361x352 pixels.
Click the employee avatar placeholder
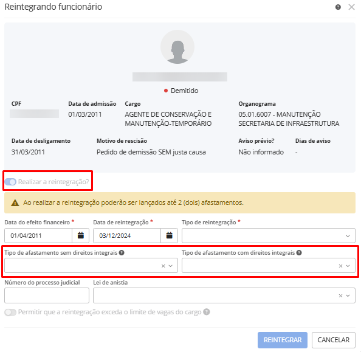click(x=177, y=47)
